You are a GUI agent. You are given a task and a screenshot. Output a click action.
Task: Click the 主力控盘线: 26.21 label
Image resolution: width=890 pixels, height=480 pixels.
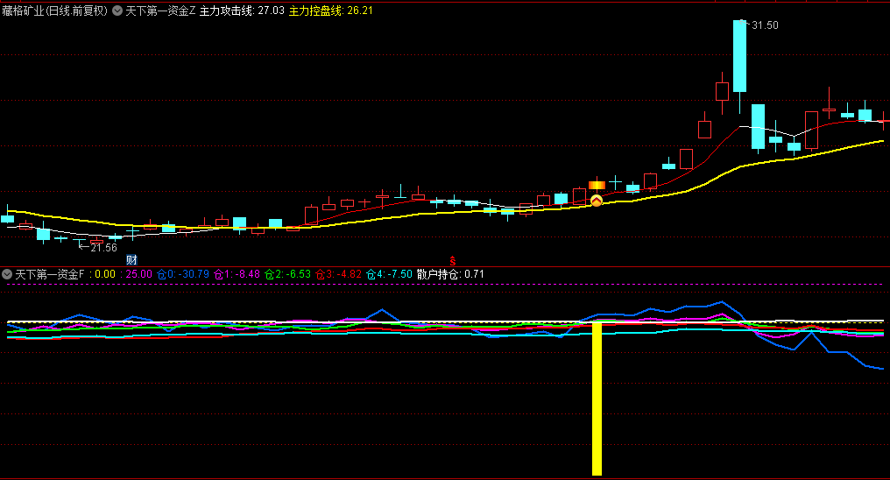tap(331, 11)
